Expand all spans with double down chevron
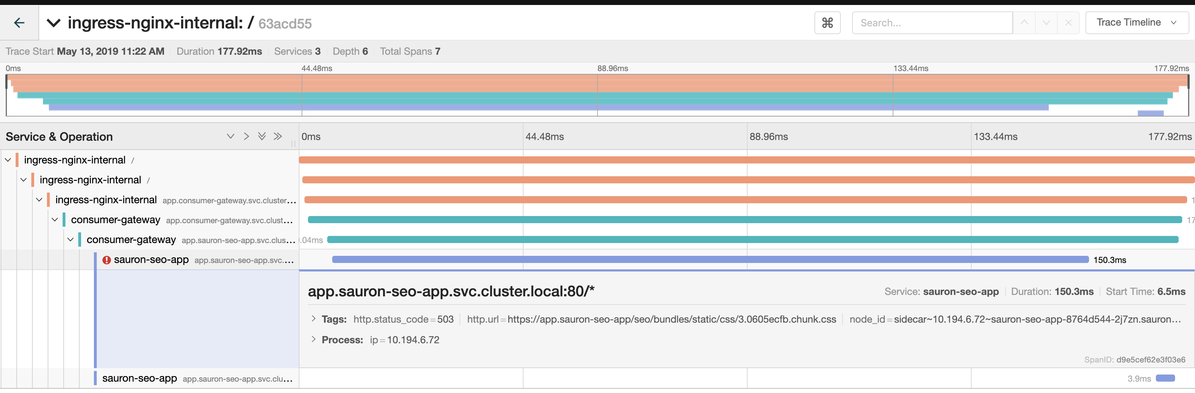The width and height of the screenshot is (1195, 393). tap(262, 136)
